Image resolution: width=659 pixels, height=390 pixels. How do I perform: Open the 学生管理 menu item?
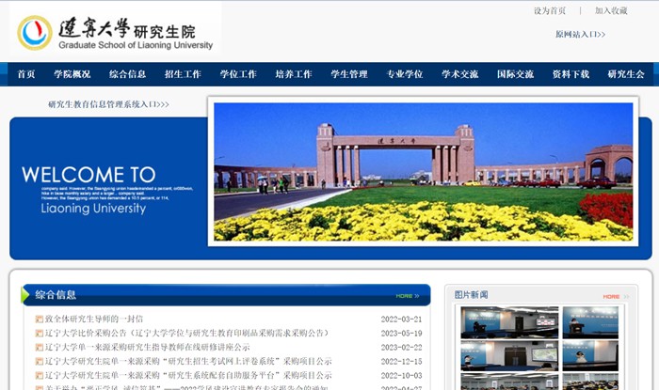point(349,74)
